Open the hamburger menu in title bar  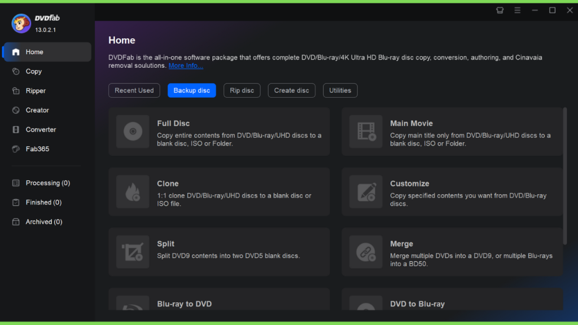(518, 10)
